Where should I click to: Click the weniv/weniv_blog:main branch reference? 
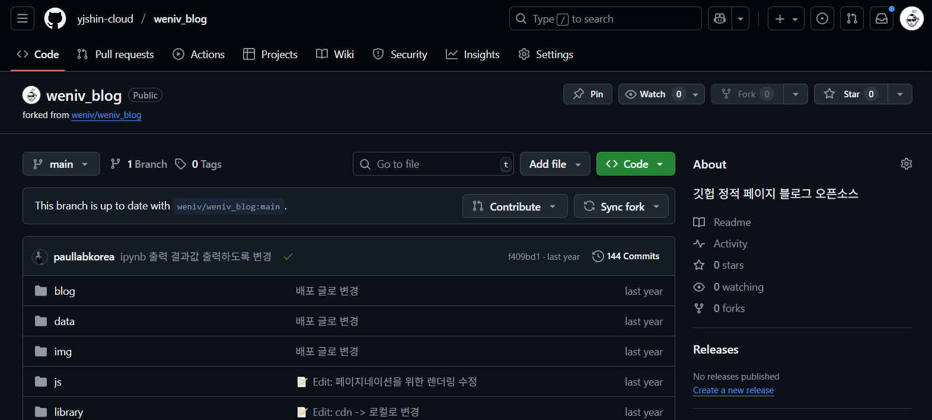(x=228, y=206)
